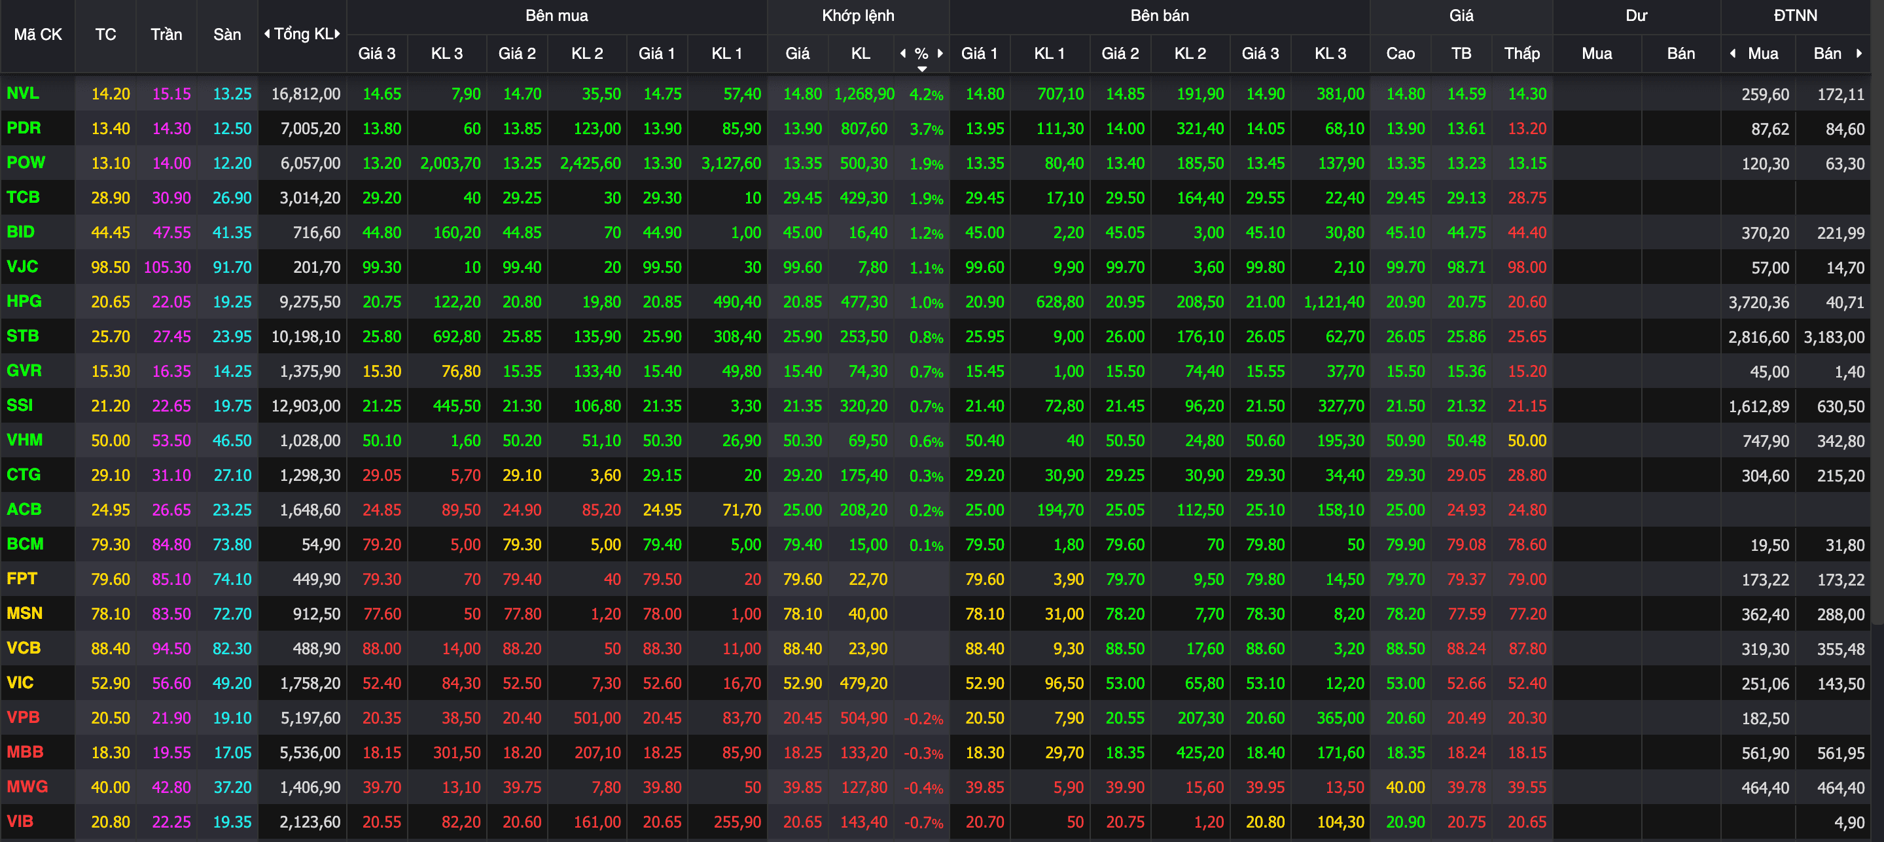Open the MBB stock symbol
The width and height of the screenshot is (1884, 842).
[25, 752]
